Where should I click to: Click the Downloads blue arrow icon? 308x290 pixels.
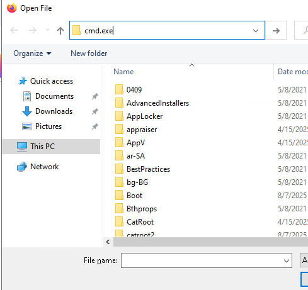coord(27,111)
